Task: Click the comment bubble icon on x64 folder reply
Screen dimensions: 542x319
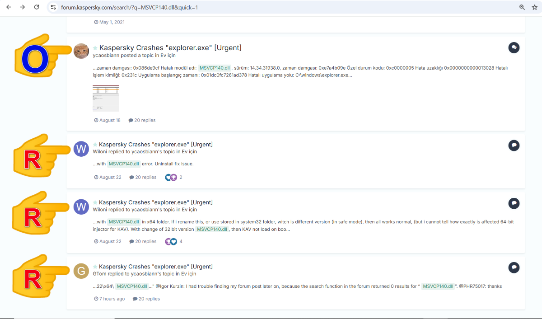Action: (x=514, y=203)
